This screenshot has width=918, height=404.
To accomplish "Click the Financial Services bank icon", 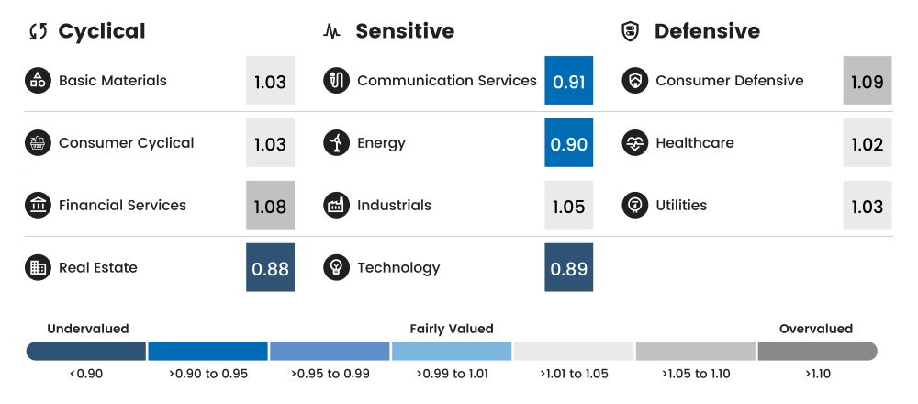I will (38, 206).
